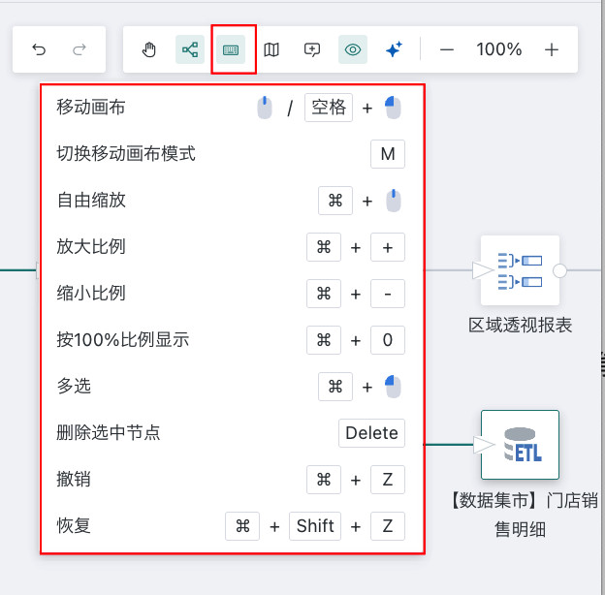Viewport: 605px width, 595px height.
Task: Click the Delete key badge
Action: (371, 433)
